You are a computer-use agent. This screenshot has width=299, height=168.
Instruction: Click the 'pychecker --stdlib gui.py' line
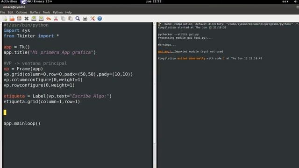tap(178, 35)
